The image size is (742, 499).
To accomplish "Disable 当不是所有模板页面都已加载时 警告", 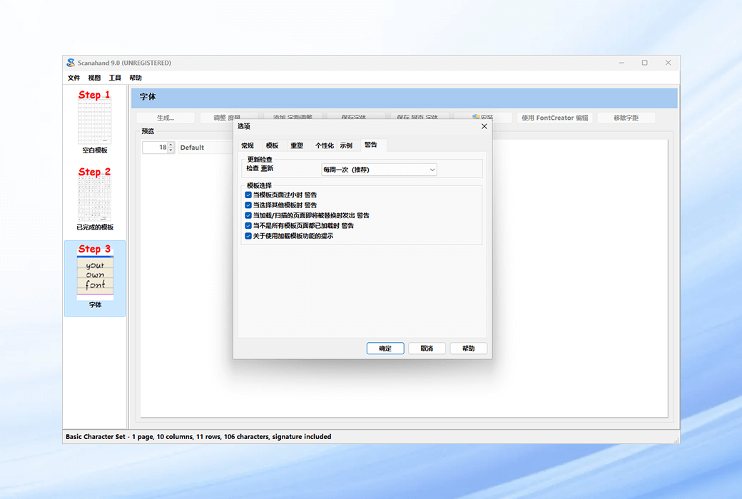I will [248, 225].
